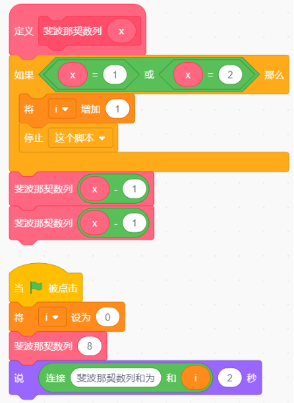Click the green flag icon in hat block
294x403 pixels.
point(36,288)
